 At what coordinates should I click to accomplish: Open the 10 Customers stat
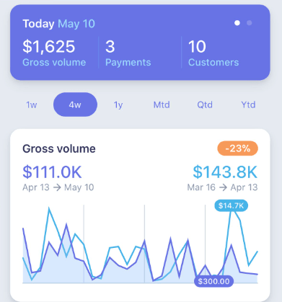(x=213, y=53)
